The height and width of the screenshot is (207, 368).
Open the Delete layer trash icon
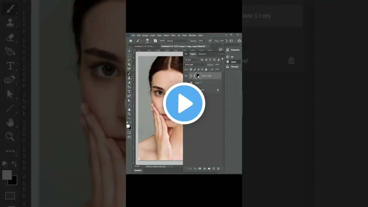point(218,168)
